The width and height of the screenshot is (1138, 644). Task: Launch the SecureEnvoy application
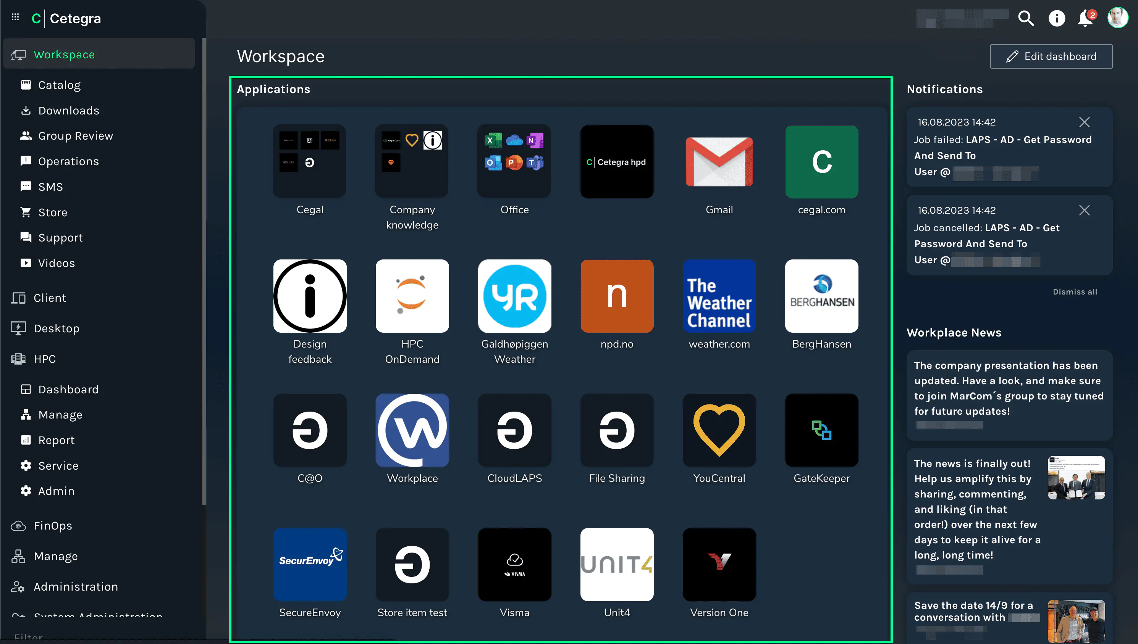[x=309, y=564]
